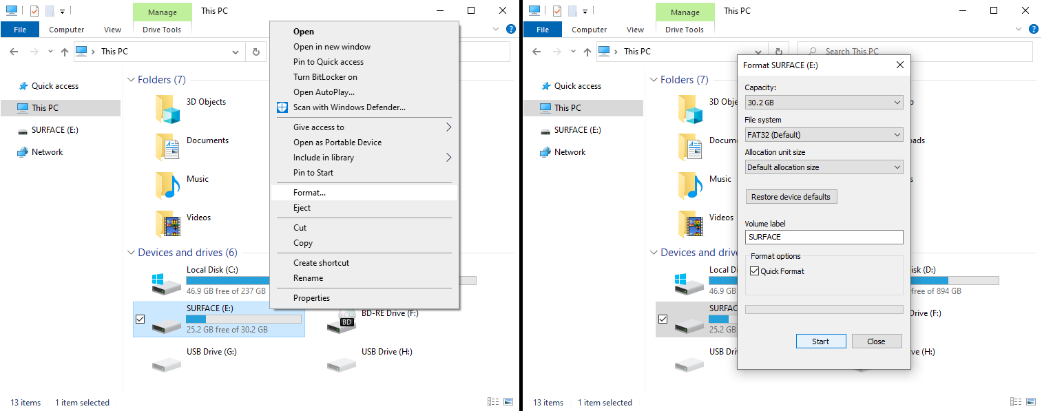This screenshot has width=1042, height=411.
Task: Click the Start button in Format dialog
Action: (820, 341)
